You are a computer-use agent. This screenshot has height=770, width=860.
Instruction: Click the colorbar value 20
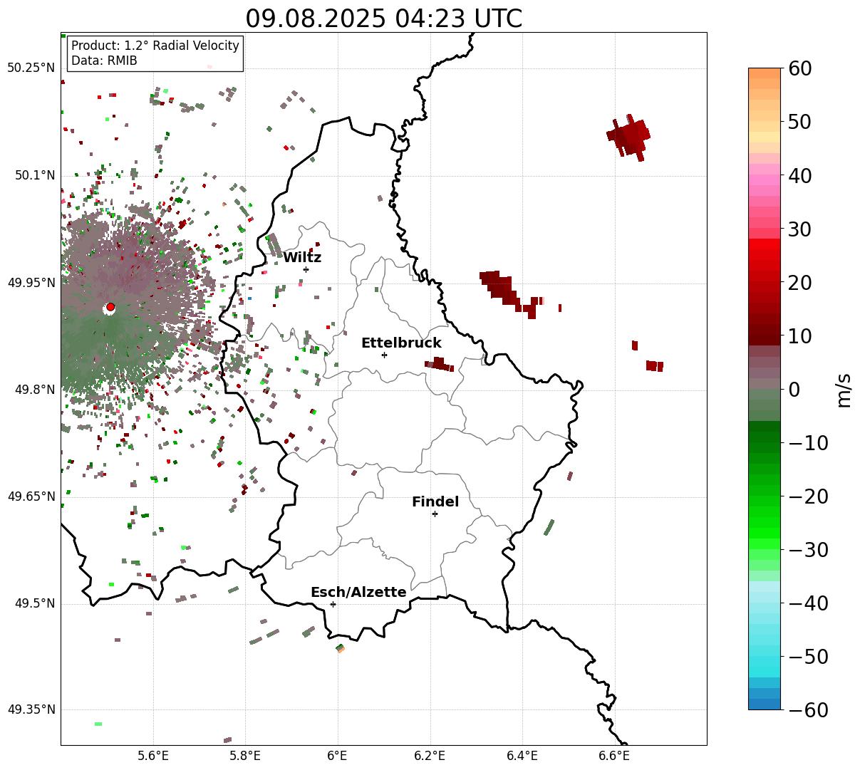[799, 283]
